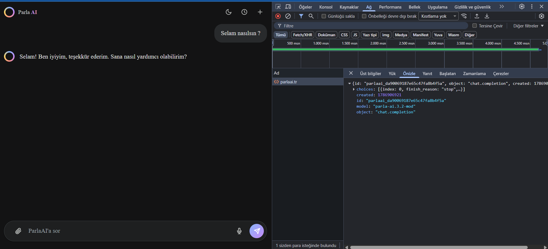Filter requests by Wasm
This screenshot has height=249, width=548.
[454, 35]
